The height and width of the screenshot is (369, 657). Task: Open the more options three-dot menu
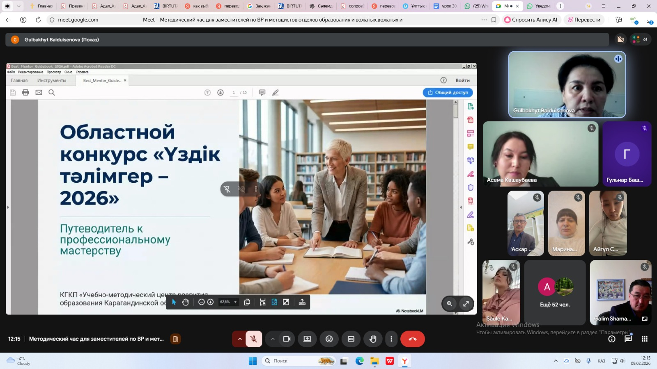(391, 339)
